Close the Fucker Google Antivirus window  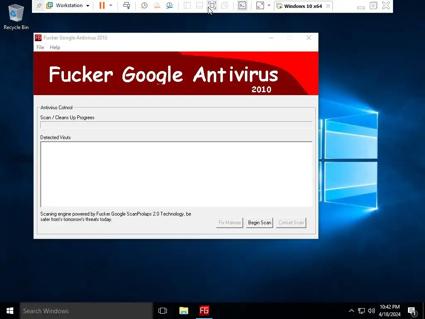click(x=309, y=38)
